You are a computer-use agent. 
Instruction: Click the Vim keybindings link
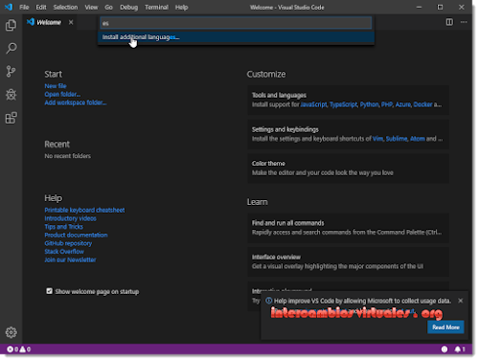point(377,139)
